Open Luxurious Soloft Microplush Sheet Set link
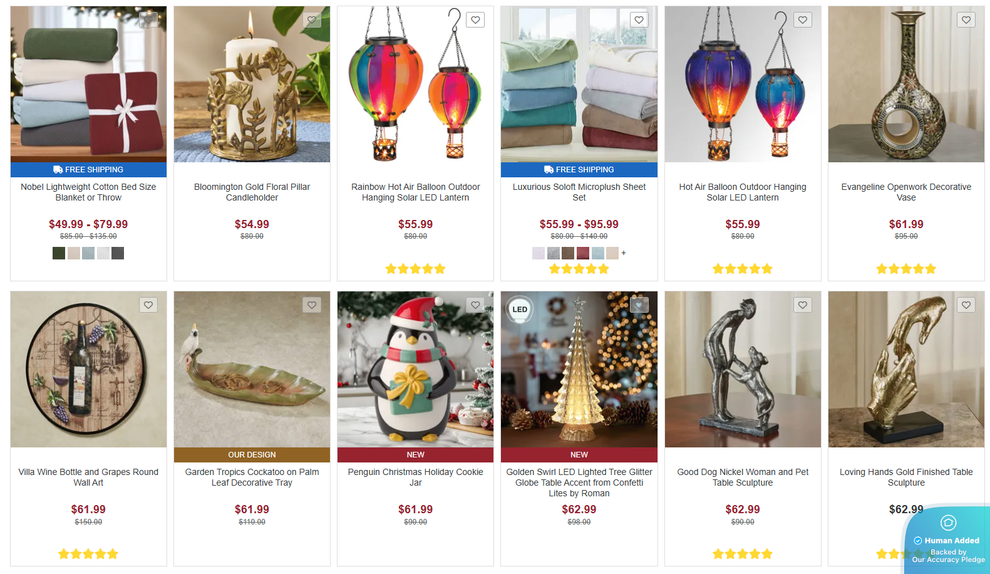Viewport: 990px width, 574px height. [579, 192]
